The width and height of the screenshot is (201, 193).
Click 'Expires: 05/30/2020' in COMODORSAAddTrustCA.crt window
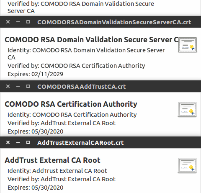click(x=35, y=131)
